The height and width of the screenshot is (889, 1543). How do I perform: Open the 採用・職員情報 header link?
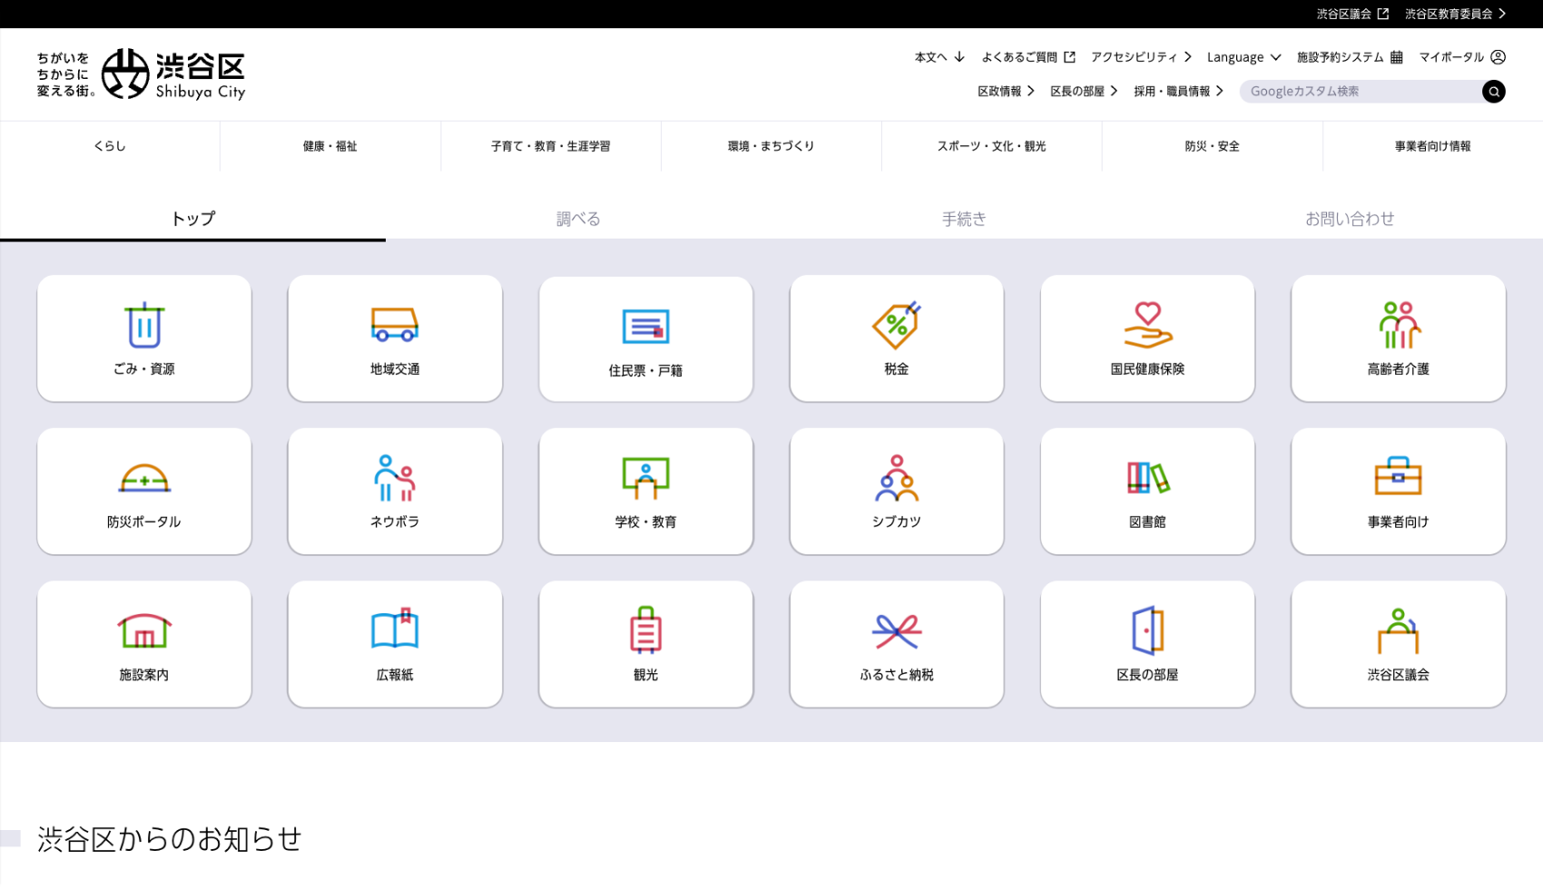click(1178, 92)
